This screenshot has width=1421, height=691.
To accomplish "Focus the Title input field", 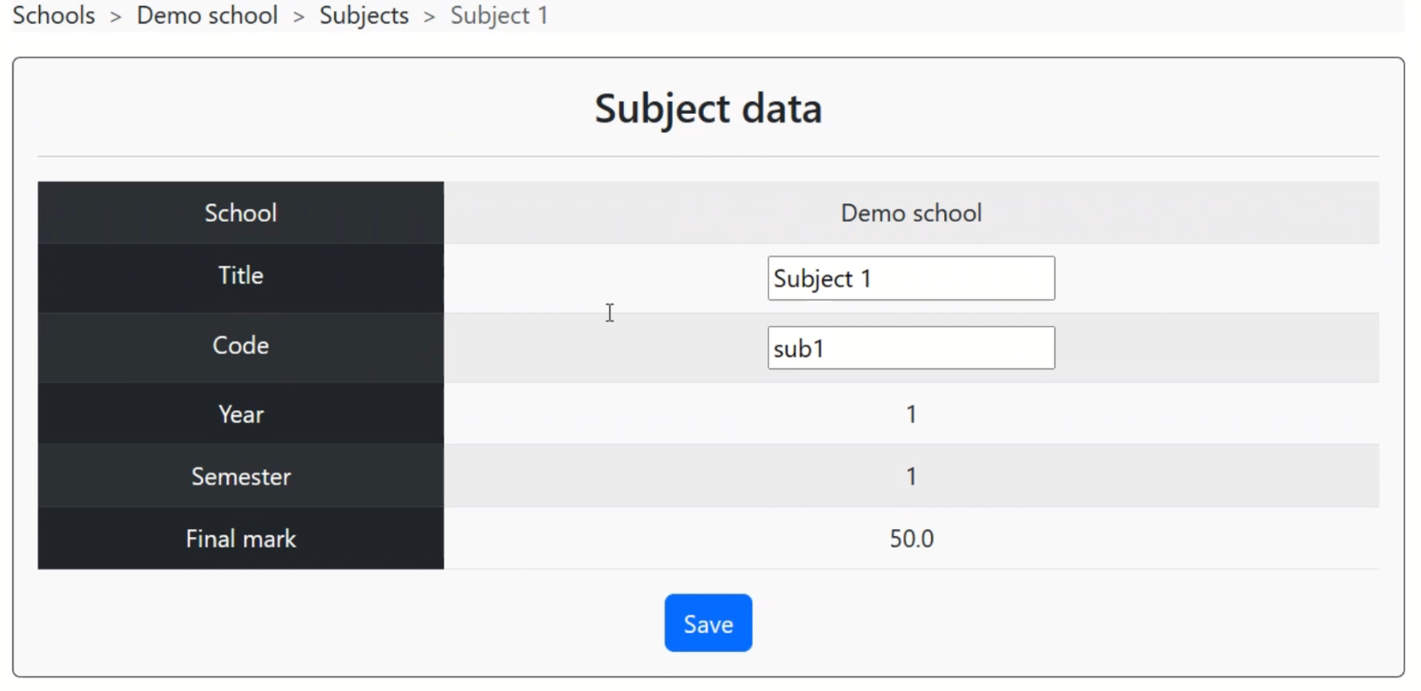I will point(910,278).
